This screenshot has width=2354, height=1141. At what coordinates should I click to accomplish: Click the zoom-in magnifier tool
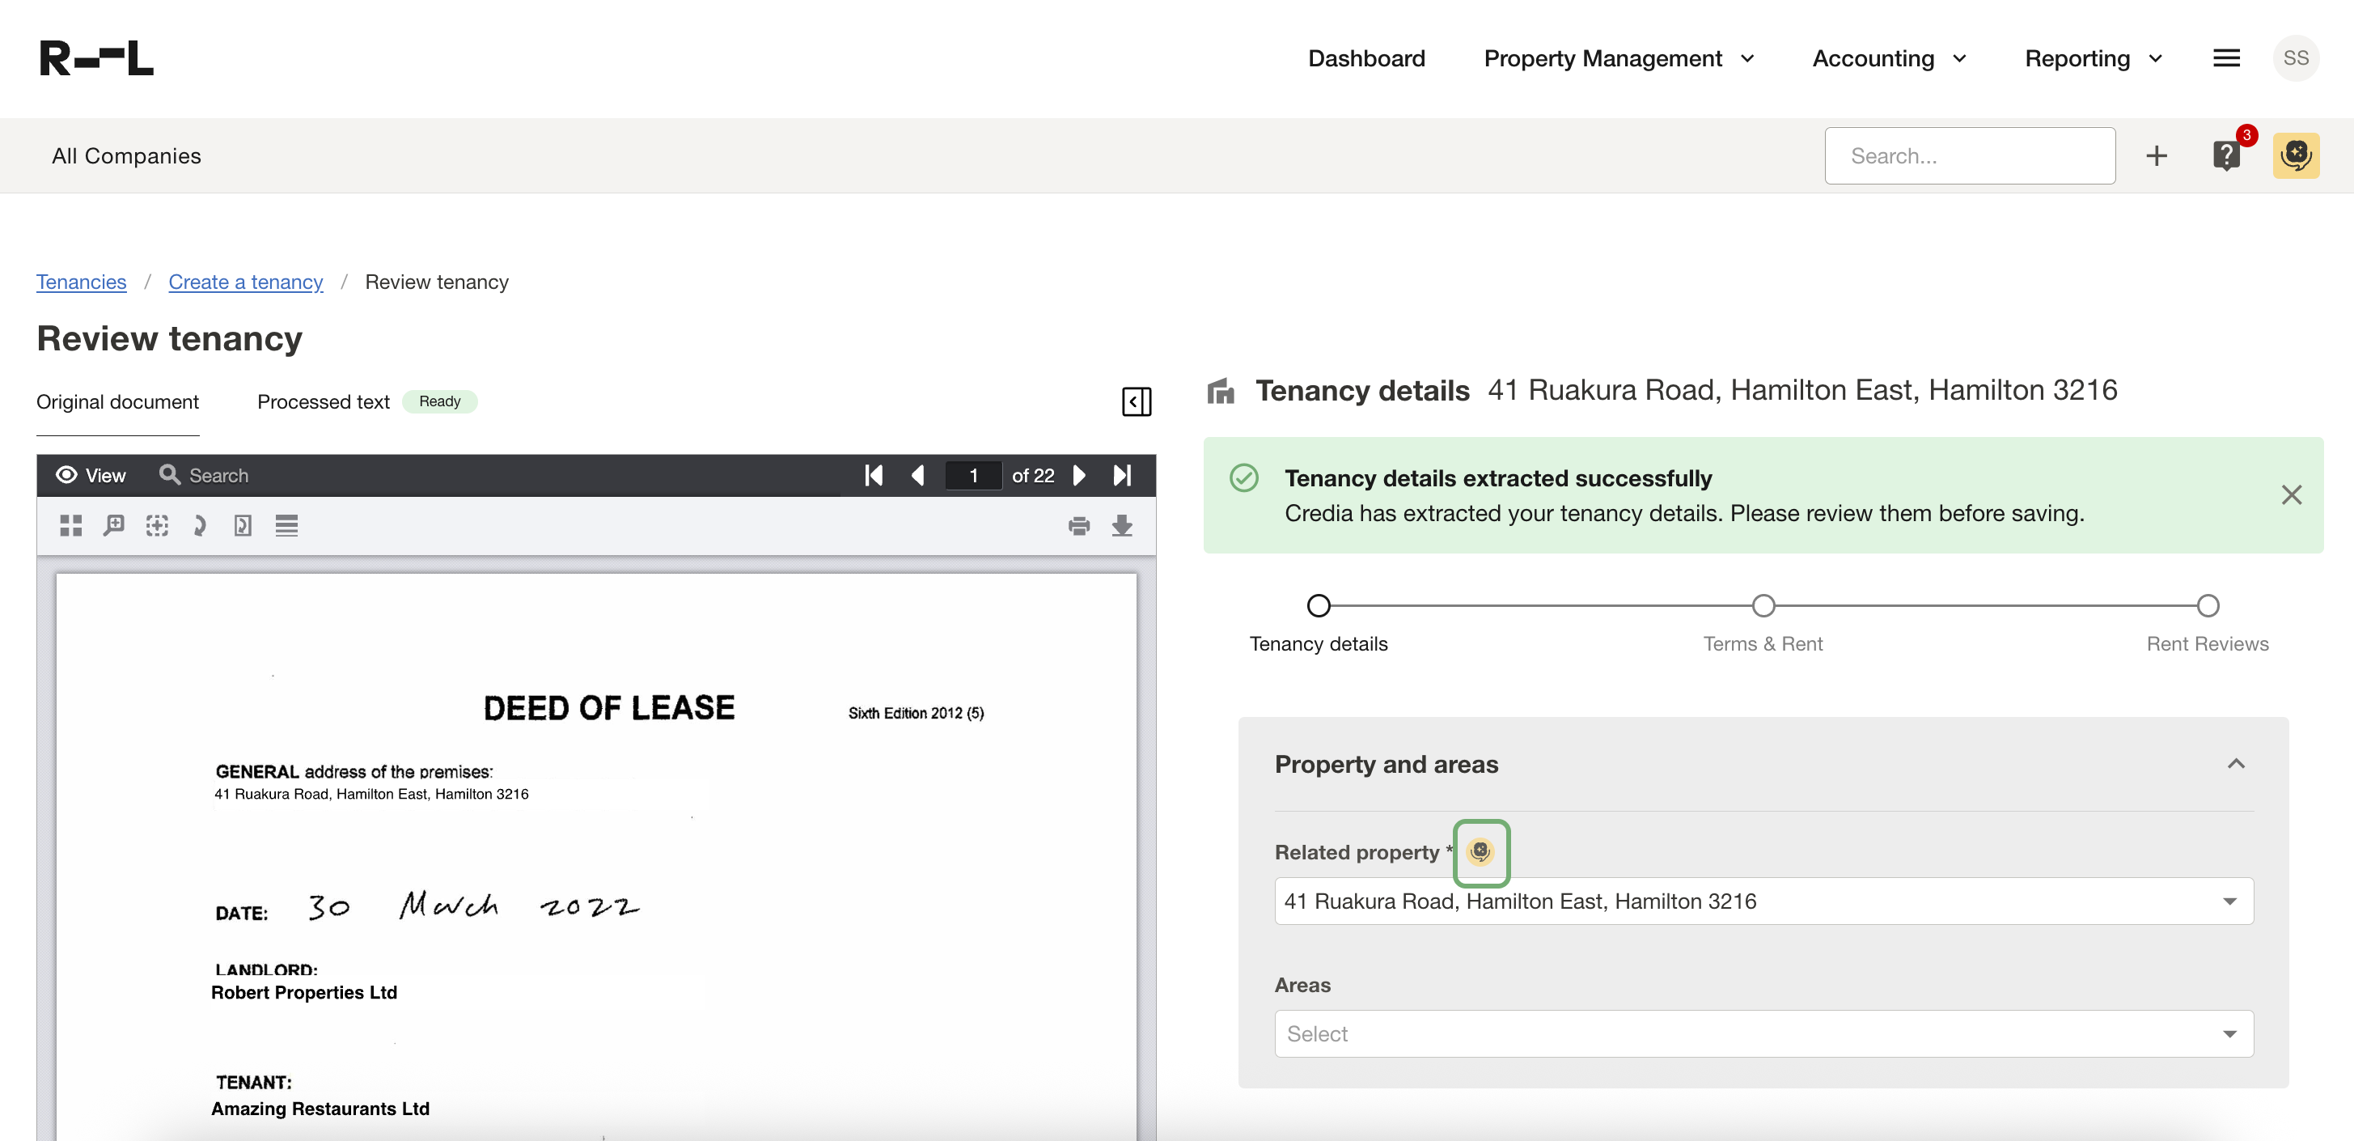113,526
